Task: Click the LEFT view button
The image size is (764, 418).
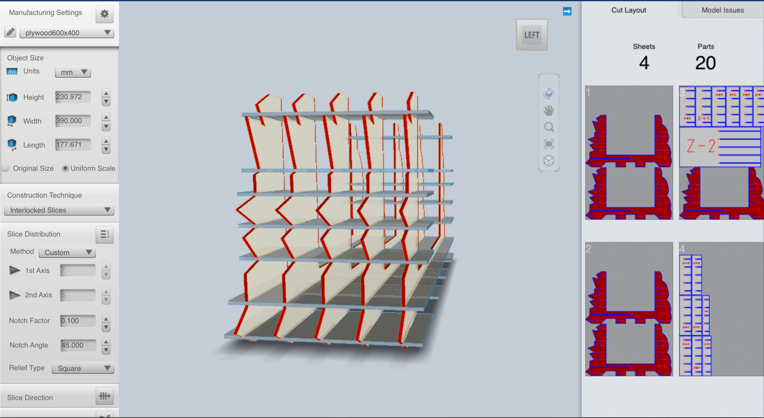Action: pos(532,35)
